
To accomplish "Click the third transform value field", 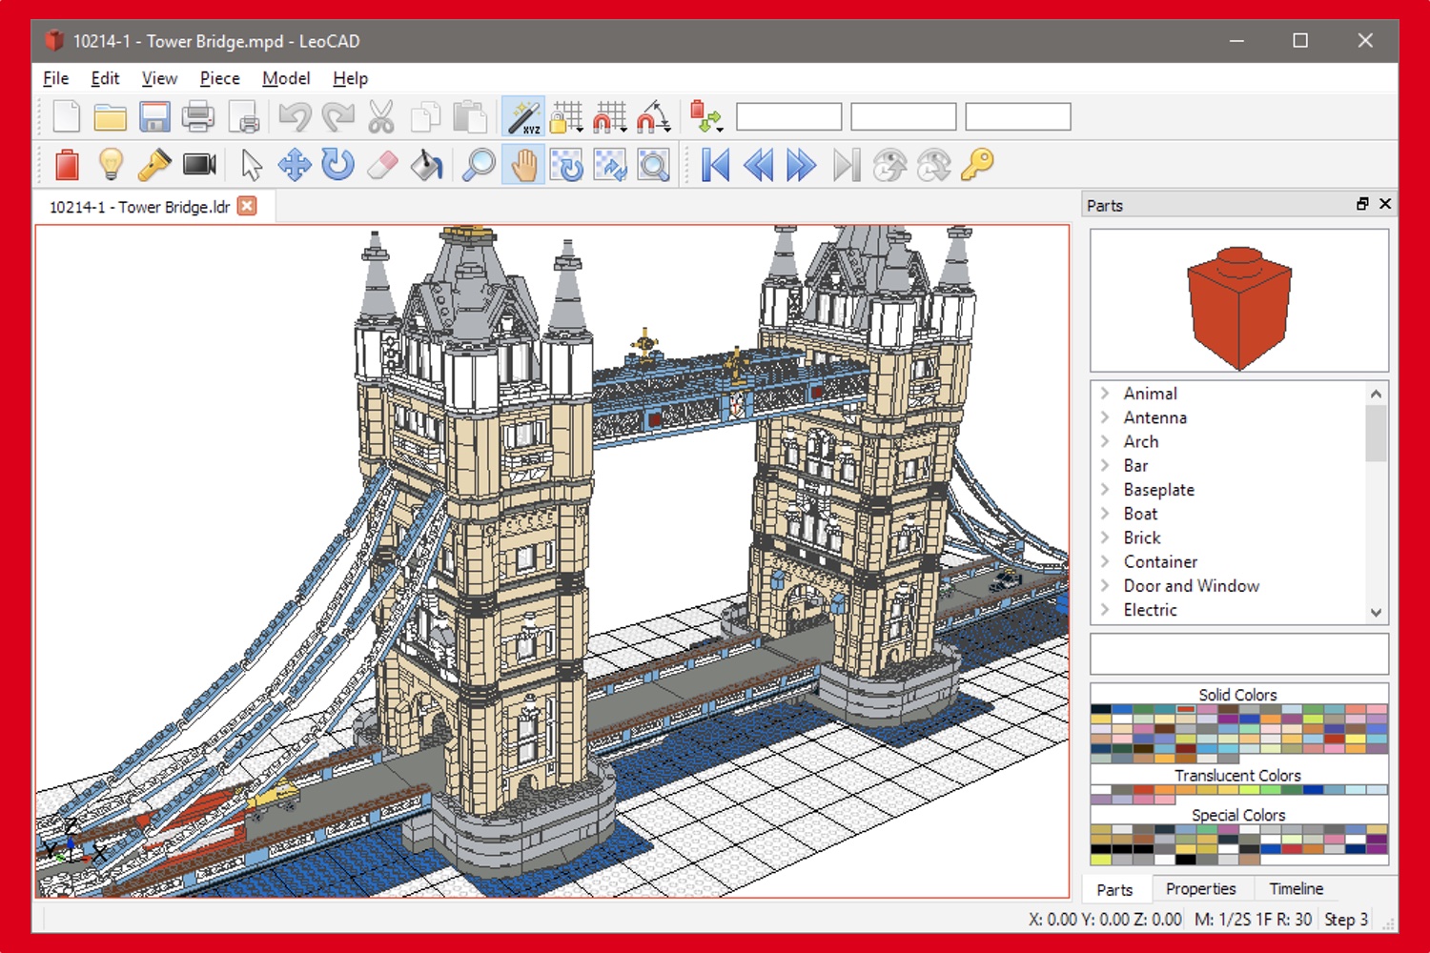I will 1018,117.
